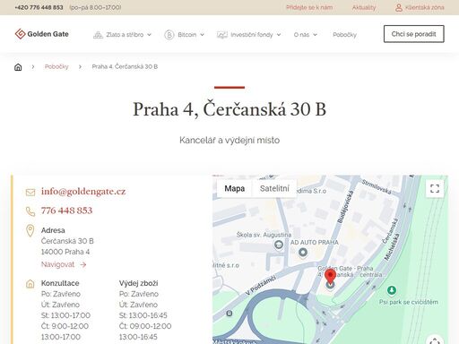Viewport: 459px width, 344px height.
Task: Open Přidejte se k nám link
Action: click(x=309, y=7)
